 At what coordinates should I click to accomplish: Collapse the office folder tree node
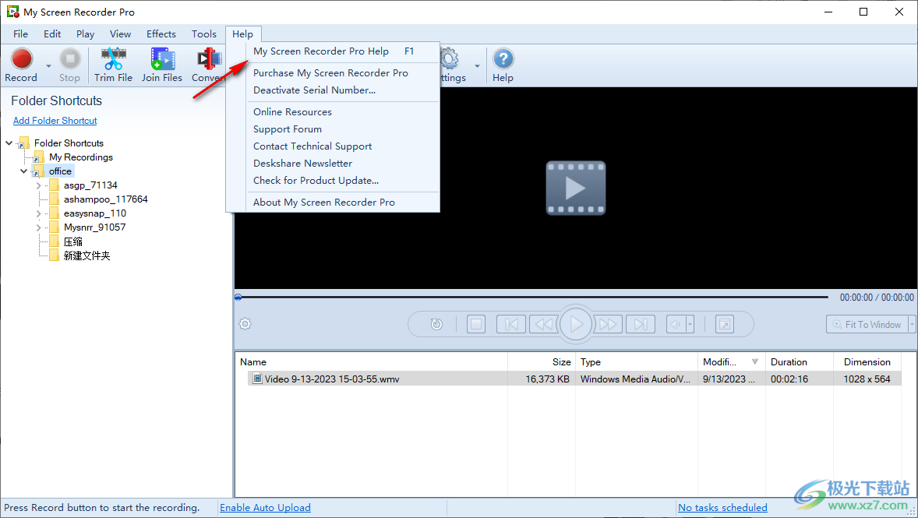click(x=23, y=171)
